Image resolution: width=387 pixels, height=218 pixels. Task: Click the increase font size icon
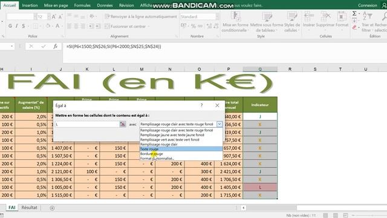click(x=54, y=17)
